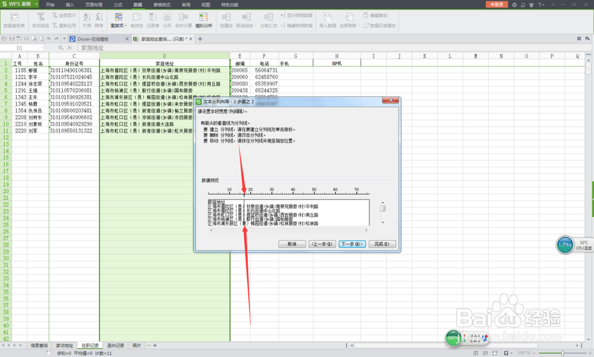The height and width of the screenshot is (357, 594).
Task: Sort descending with 降序
Action: (x=99, y=20)
